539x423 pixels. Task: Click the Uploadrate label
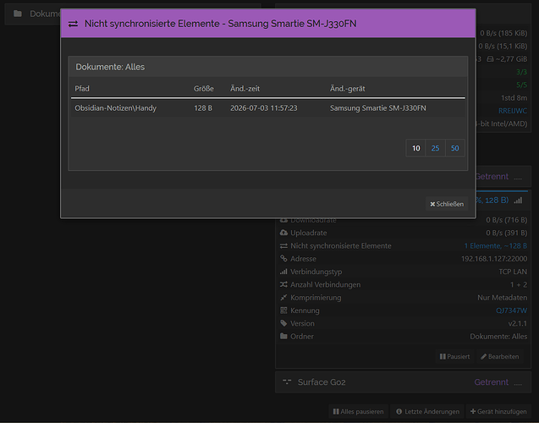click(x=308, y=233)
